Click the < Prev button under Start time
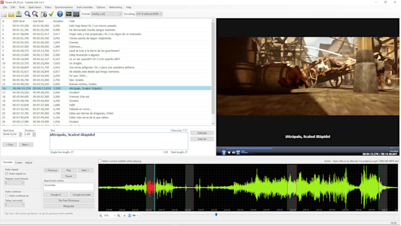 tap(9, 145)
